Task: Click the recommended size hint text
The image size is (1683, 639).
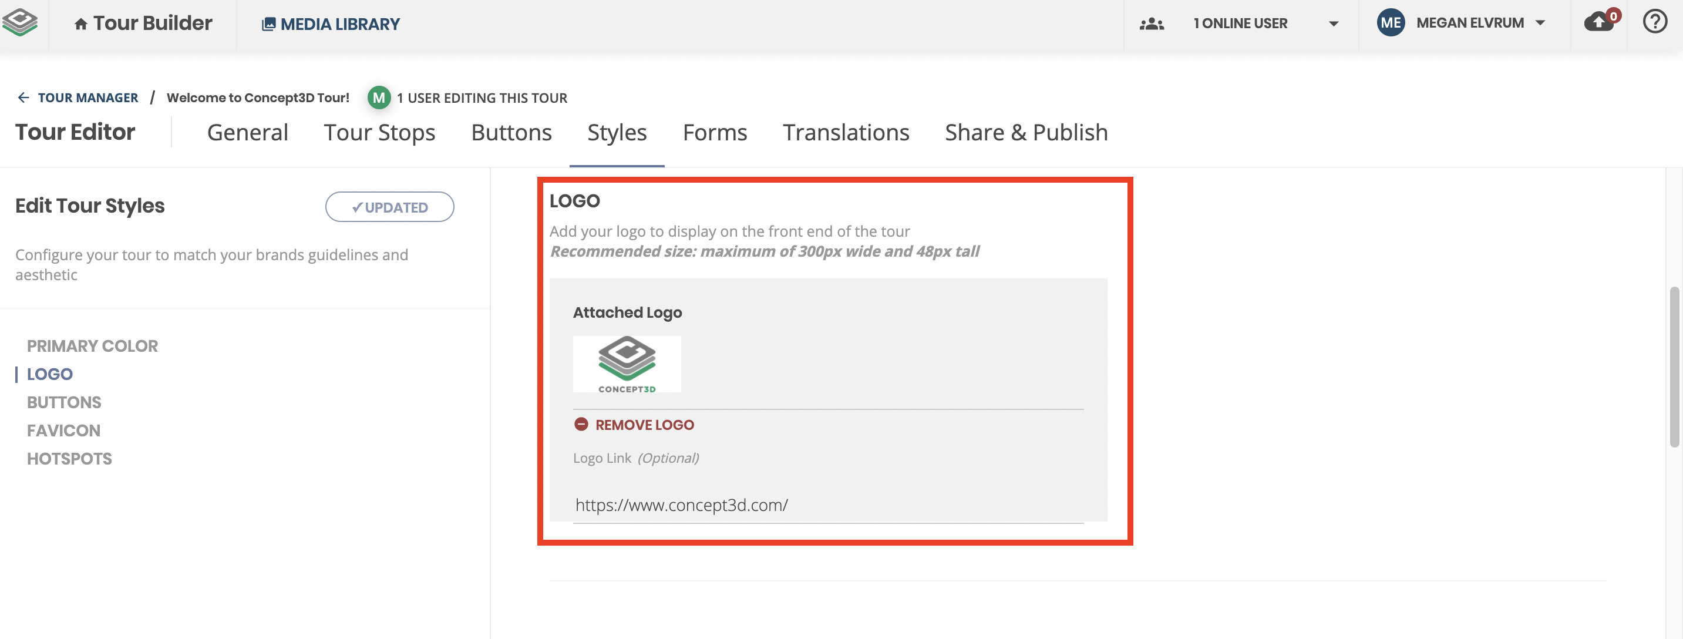Action: (x=765, y=251)
